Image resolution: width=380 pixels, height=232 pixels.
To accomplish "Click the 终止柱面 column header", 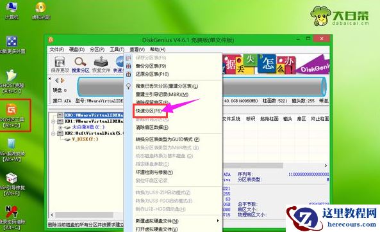I will (x=320, y=119).
